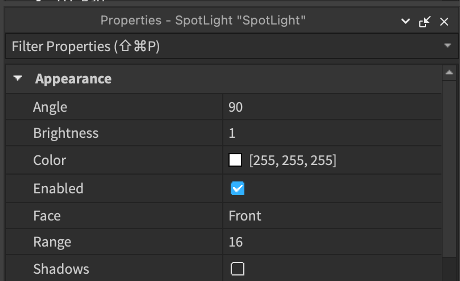Screen dimensions: 460x281
Task: Close the SpotLight Properties panel
Action: pyautogui.click(x=444, y=22)
